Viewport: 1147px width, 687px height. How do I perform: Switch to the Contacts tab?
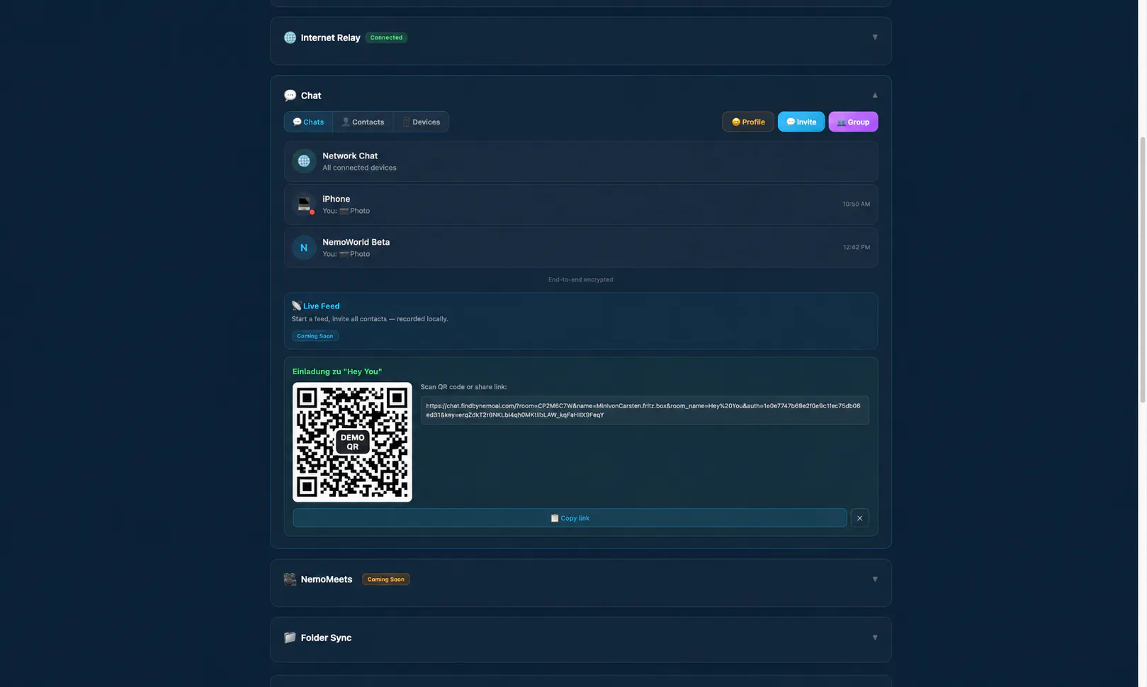(363, 122)
